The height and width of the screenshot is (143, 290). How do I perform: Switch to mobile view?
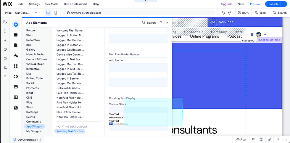pos(56,13)
